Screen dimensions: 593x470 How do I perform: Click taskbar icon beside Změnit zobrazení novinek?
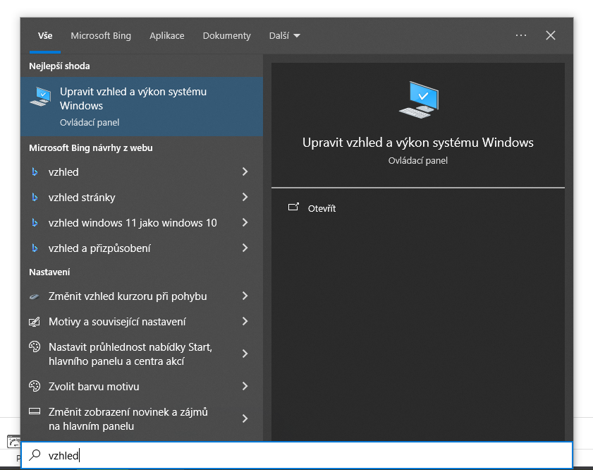(x=35, y=411)
